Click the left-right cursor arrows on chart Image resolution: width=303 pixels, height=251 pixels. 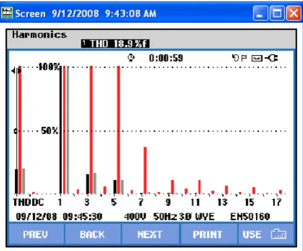[16, 71]
